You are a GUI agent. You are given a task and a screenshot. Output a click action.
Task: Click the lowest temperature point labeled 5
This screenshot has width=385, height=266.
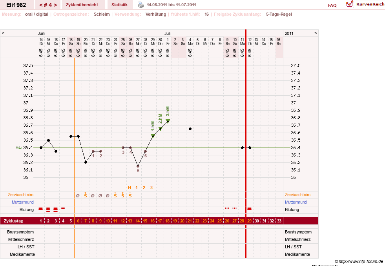click(x=138, y=166)
